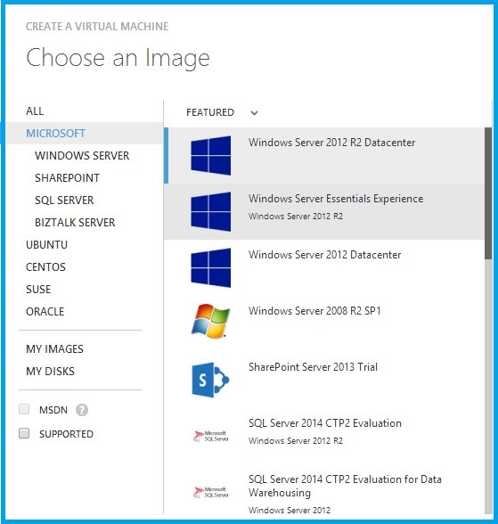The height and width of the screenshot is (524, 498).
Task: Choose SQL Server 2014 CTP2 Evaluation title
Action: point(325,423)
